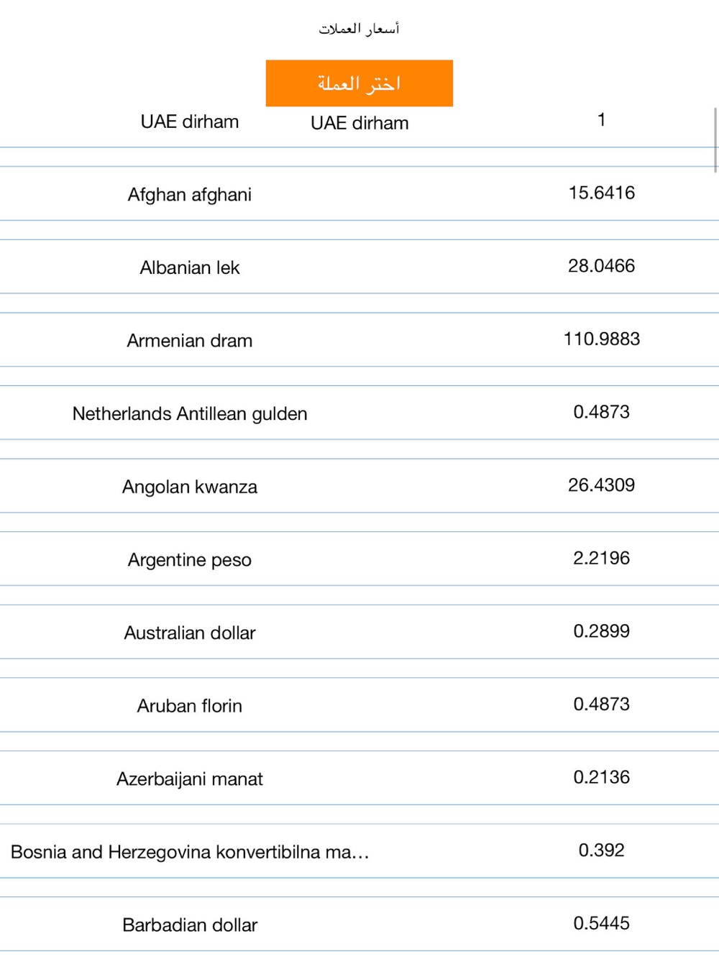719x959 pixels.
Task: Click the 15.6416 exchange rate value
Action: (601, 193)
